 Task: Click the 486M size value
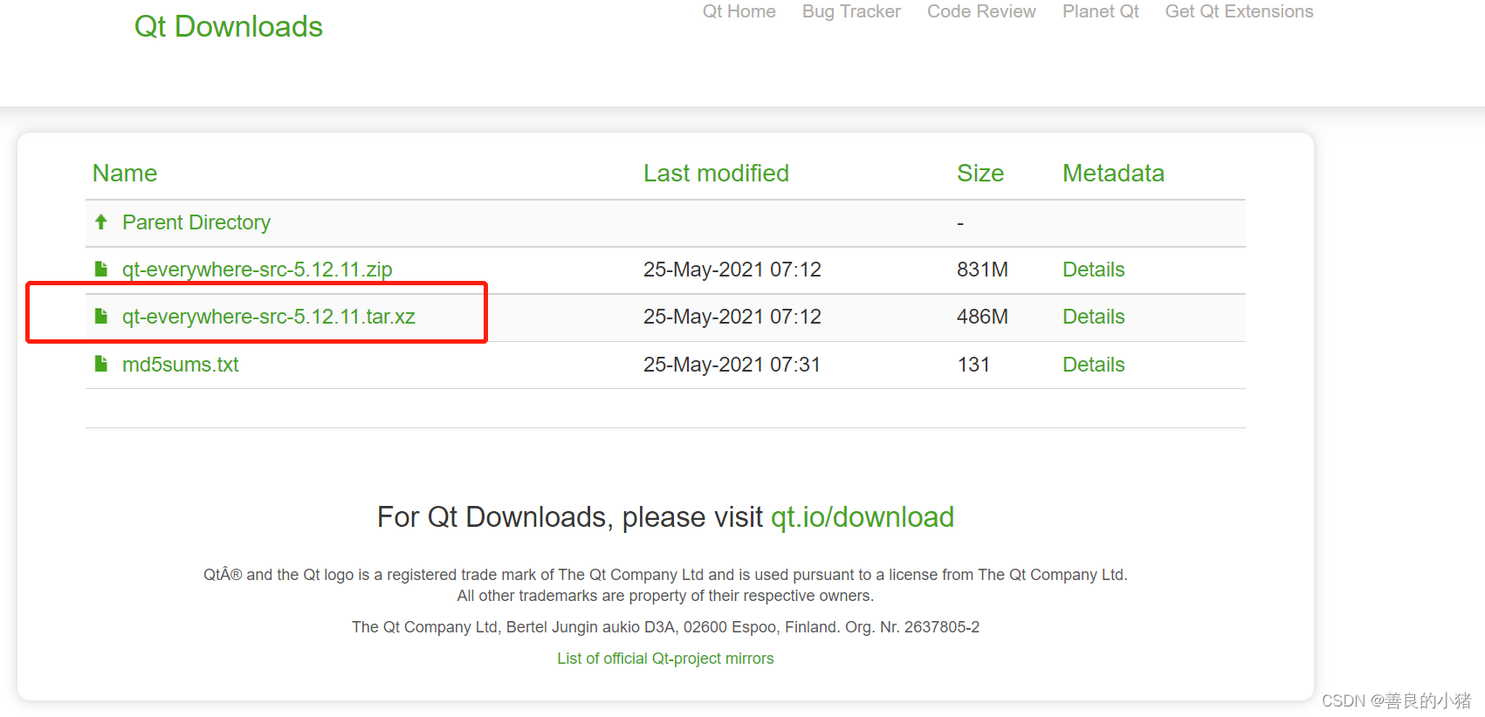[982, 317]
